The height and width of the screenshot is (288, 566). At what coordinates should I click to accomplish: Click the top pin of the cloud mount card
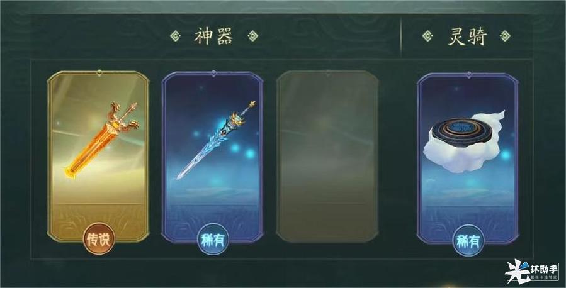click(x=468, y=75)
